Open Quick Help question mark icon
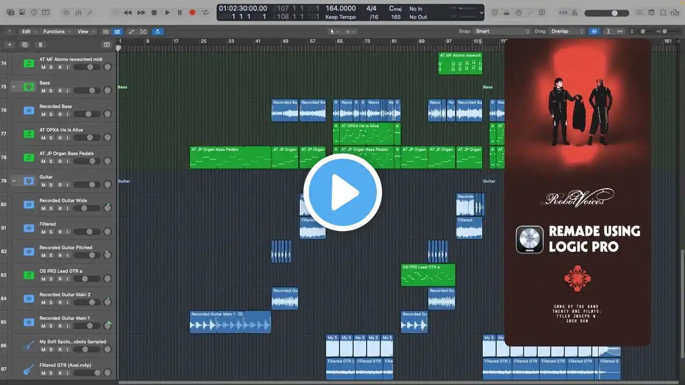The height and width of the screenshot is (385, 685). [x=34, y=12]
